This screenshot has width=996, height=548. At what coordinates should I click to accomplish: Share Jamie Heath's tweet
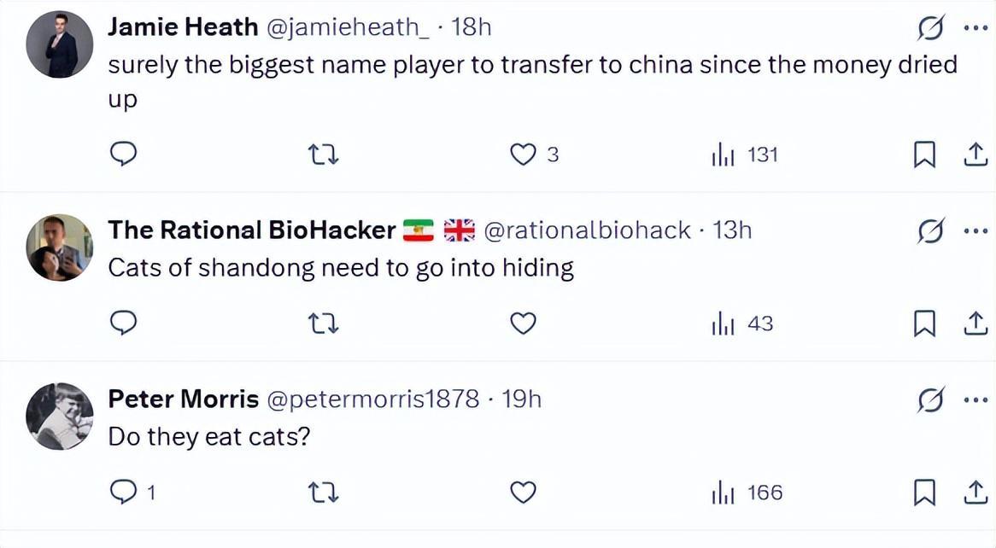coord(975,154)
